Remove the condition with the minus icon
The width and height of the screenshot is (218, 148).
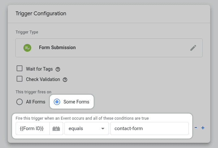196,128
